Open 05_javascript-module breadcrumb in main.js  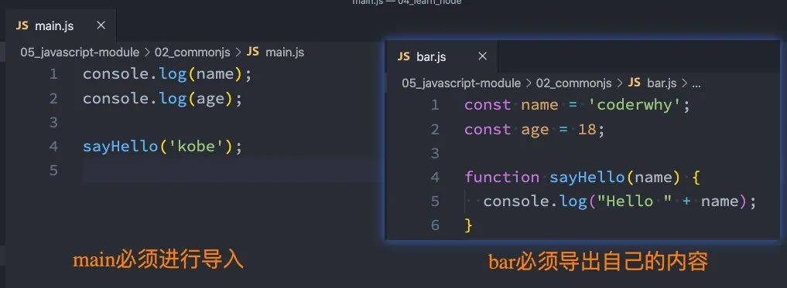tap(80, 52)
